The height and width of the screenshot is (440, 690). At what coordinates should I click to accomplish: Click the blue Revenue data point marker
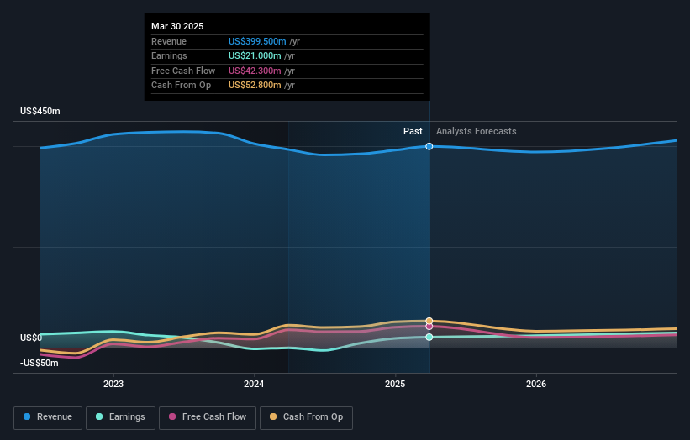(429, 146)
